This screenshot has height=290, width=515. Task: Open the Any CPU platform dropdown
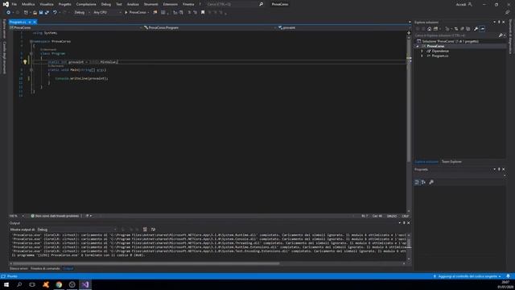click(107, 13)
